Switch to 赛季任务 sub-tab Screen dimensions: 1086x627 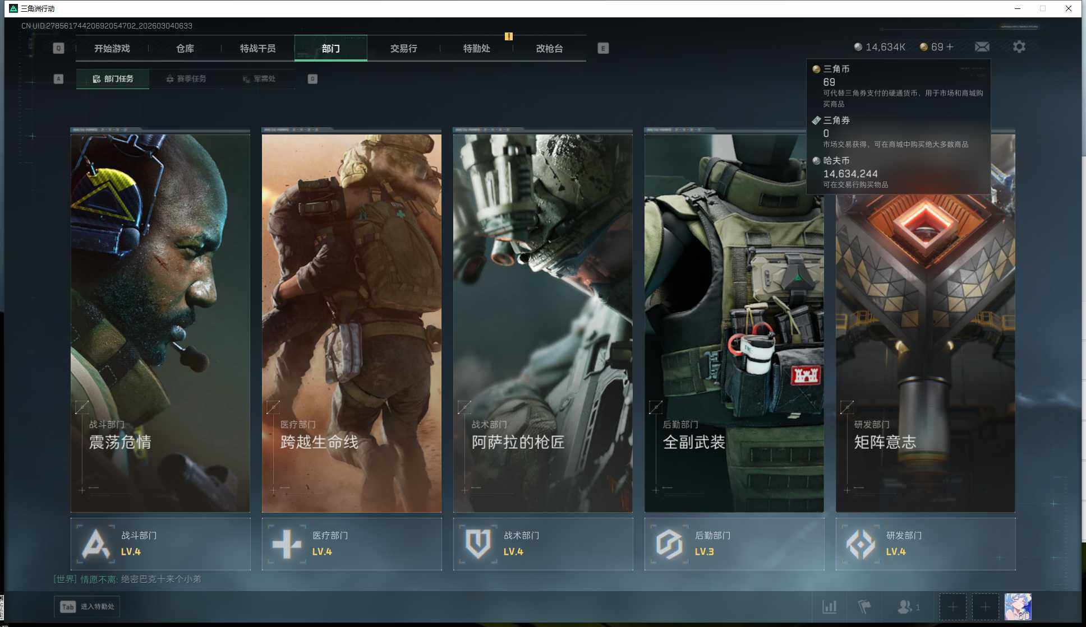pos(186,79)
